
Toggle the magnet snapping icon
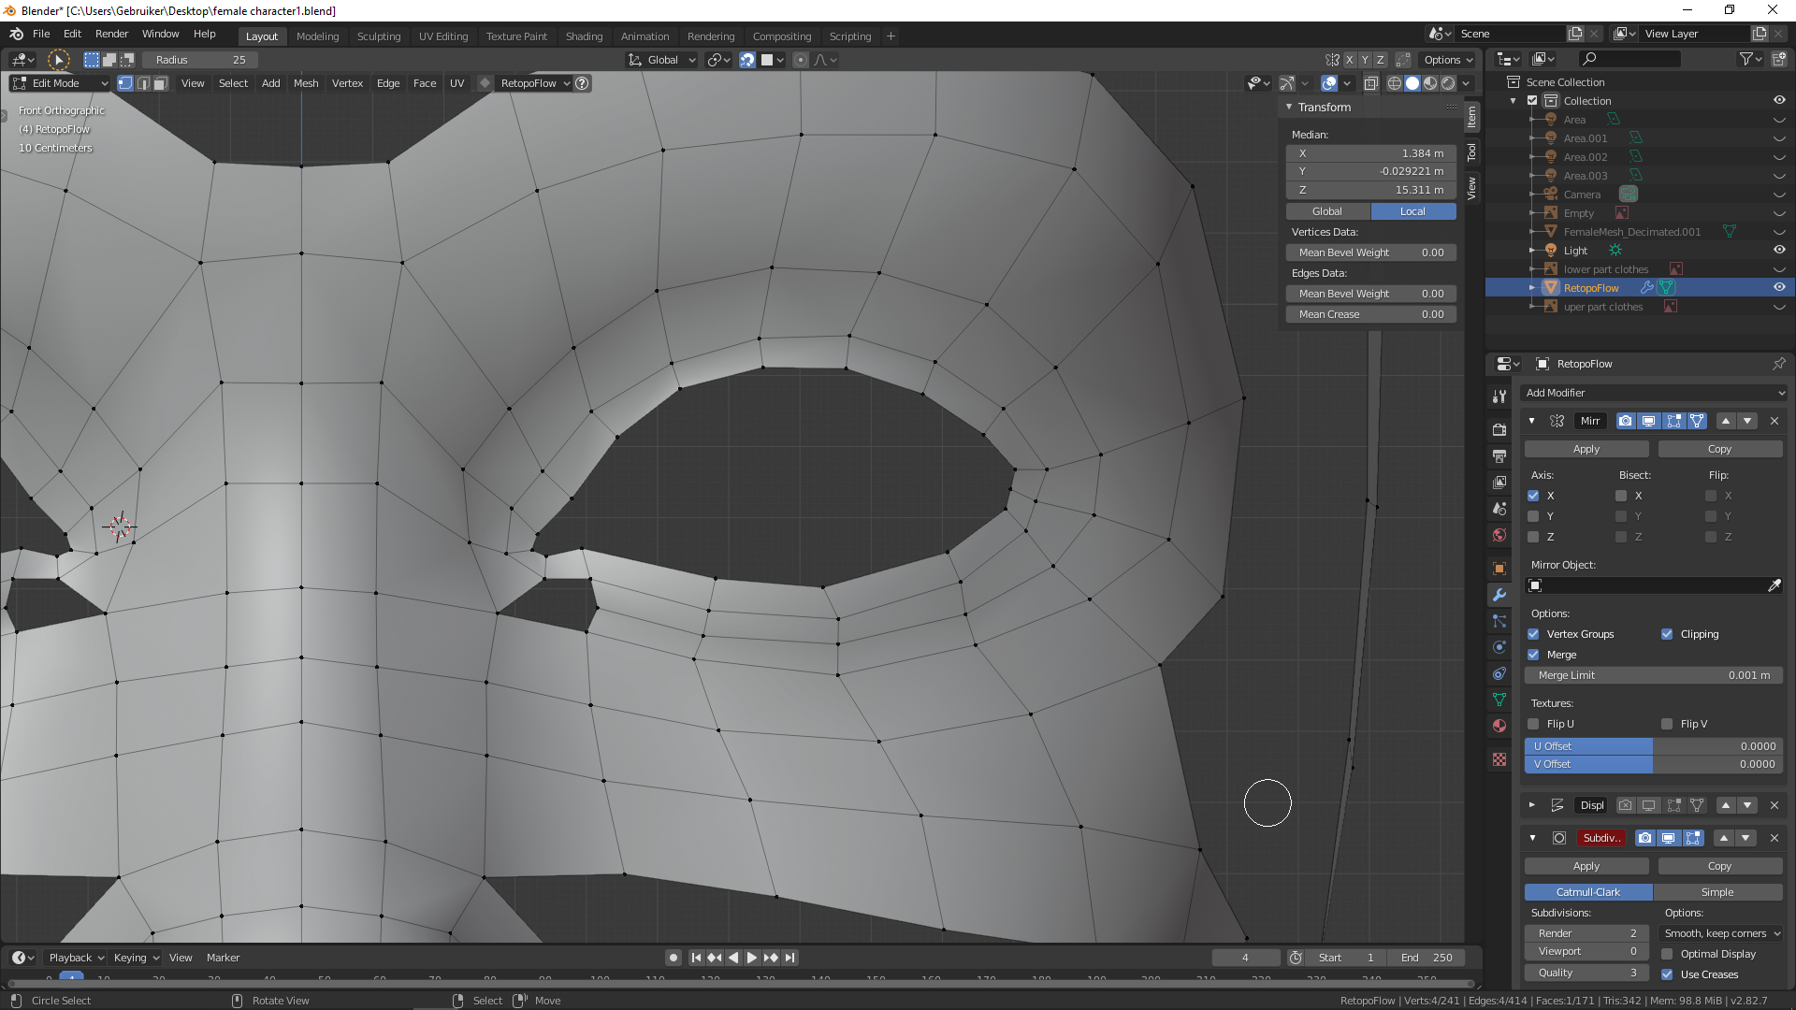tap(747, 60)
